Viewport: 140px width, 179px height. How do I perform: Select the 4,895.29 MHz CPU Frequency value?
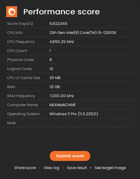62,42
